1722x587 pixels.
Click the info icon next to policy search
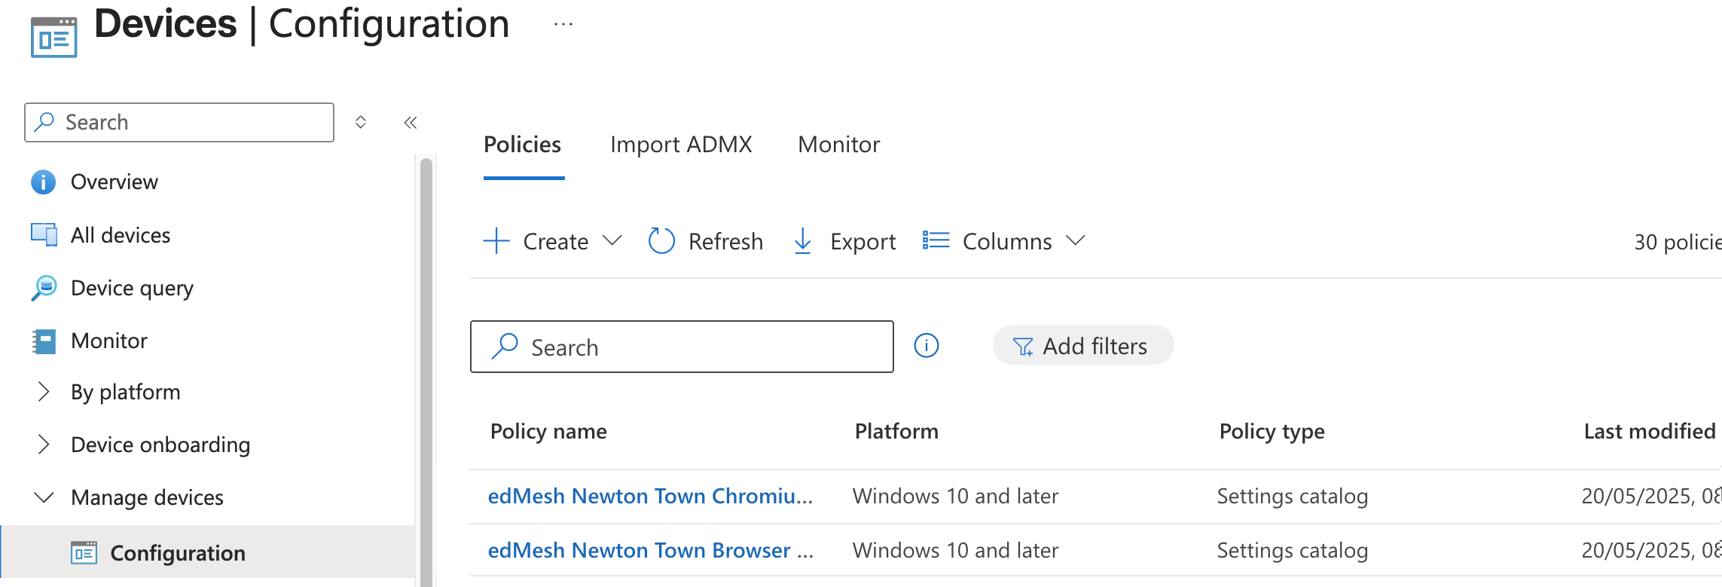[927, 346]
